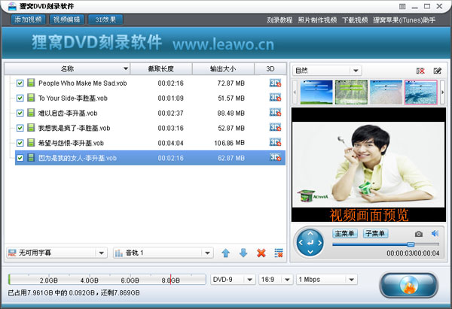Click the 3D icon for 希望与怨恨 row

(x=275, y=143)
